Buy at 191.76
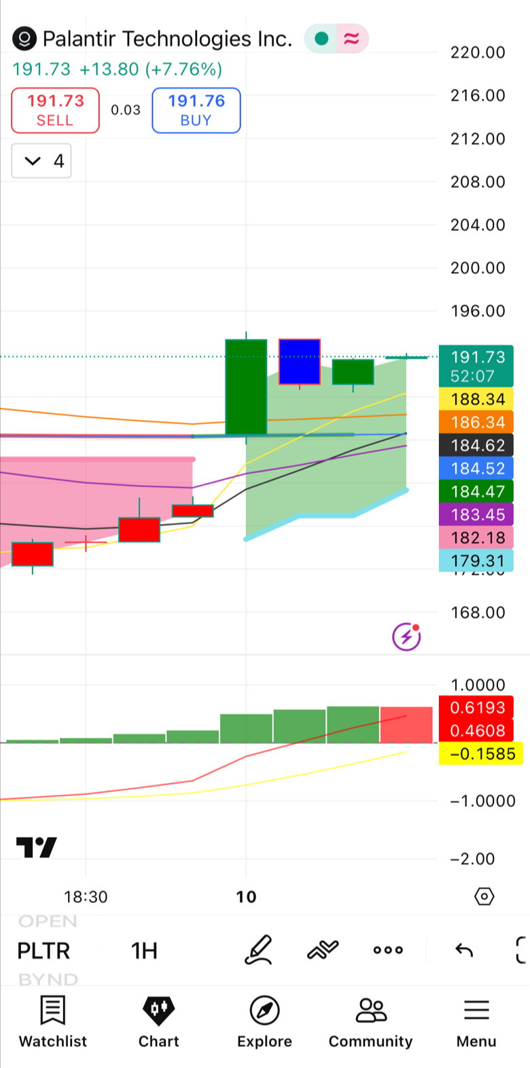530x1068 pixels. click(x=196, y=110)
